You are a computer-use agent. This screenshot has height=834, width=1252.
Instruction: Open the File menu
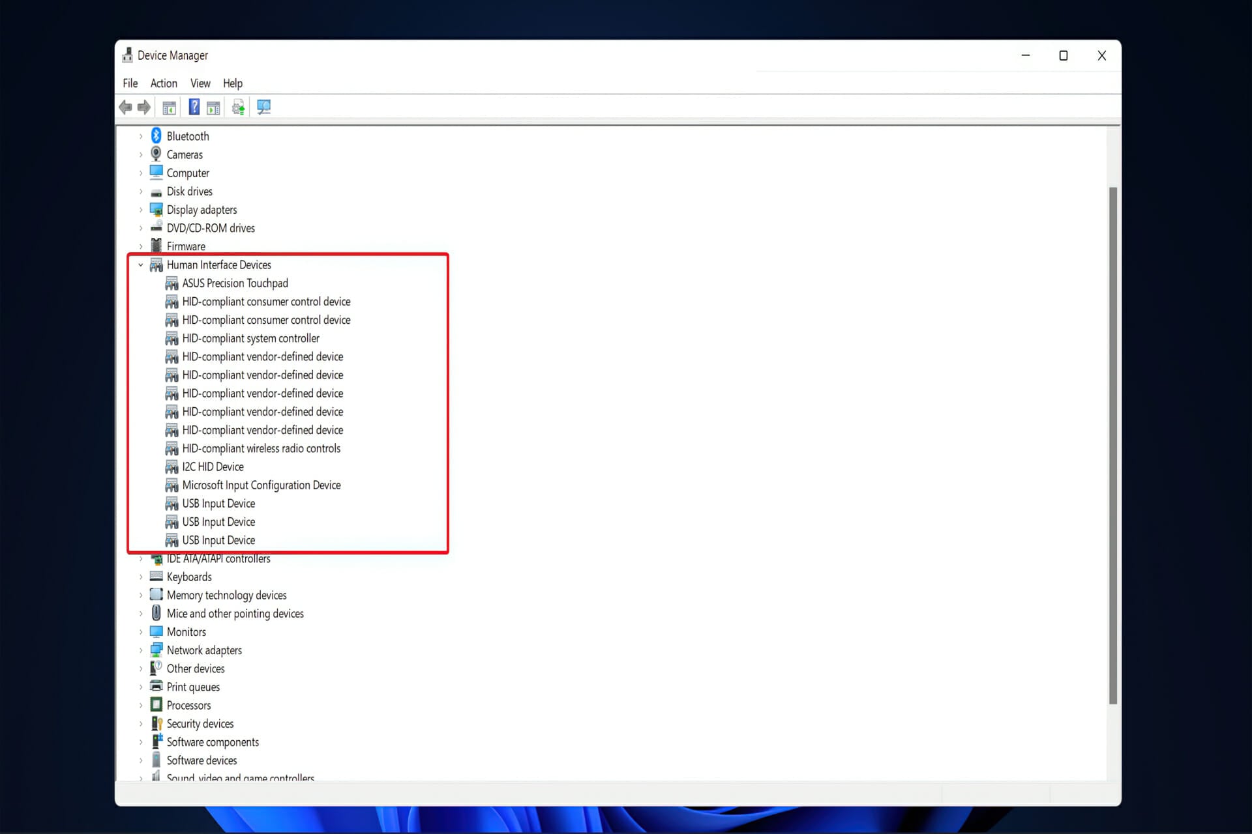click(x=130, y=83)
